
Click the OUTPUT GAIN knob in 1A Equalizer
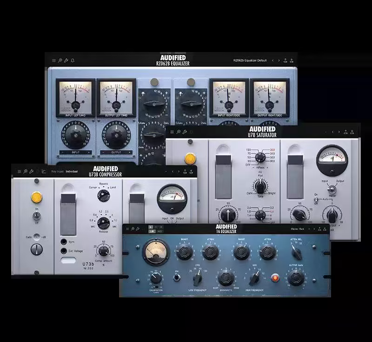point(296,278)
